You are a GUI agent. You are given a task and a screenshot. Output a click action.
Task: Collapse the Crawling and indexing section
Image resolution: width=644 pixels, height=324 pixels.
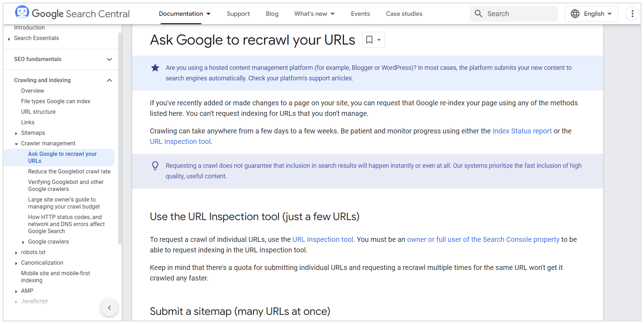coord(109,80)
